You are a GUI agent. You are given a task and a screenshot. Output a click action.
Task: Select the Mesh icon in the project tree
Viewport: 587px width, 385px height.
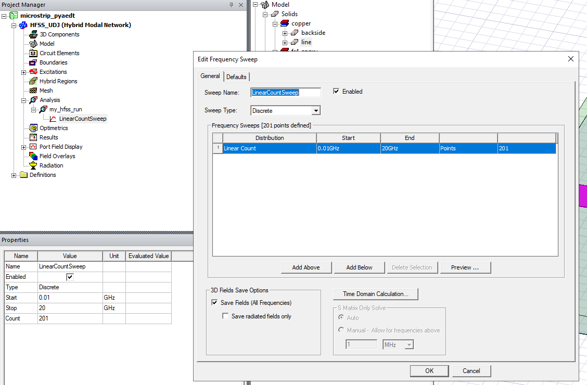click(32, 91)
